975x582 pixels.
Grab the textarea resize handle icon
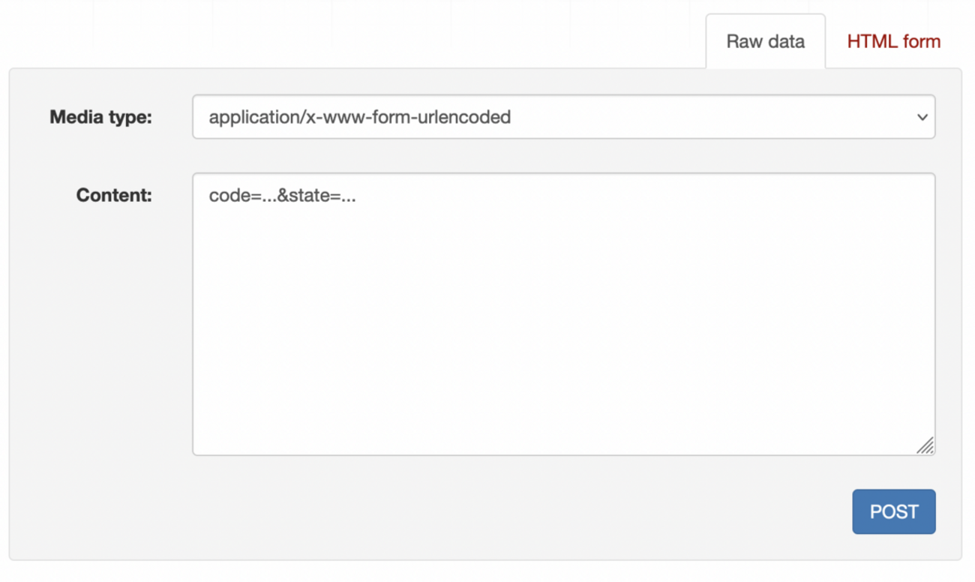(925, 445)
